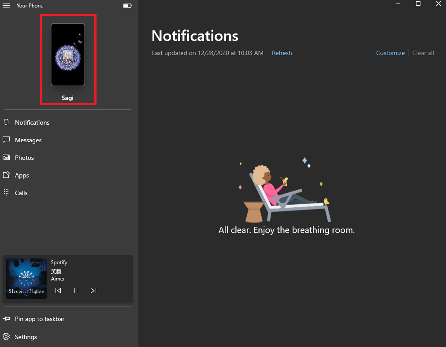This screenshot has height=347, width=446.
Task: Close the Your Phone window
Action: 439,4
